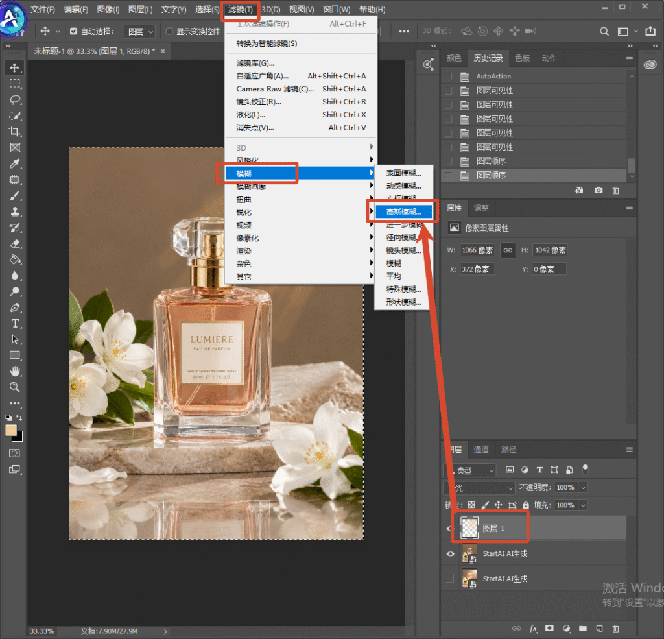This screenshot has width=664, height=639.
Task: Switch to the 调整 tab
Action: coord(481,208)
